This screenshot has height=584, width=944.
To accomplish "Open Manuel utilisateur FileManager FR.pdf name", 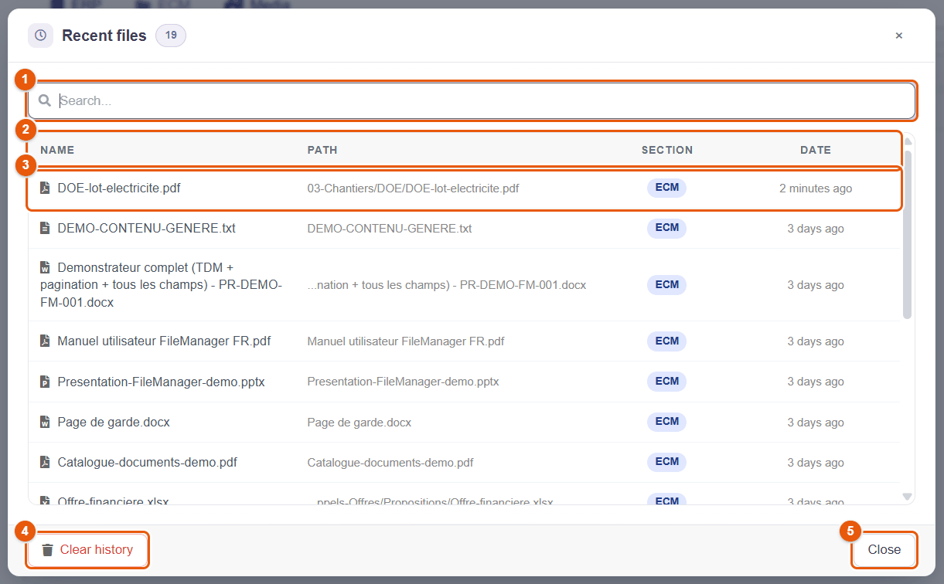I will coord(164,341).
